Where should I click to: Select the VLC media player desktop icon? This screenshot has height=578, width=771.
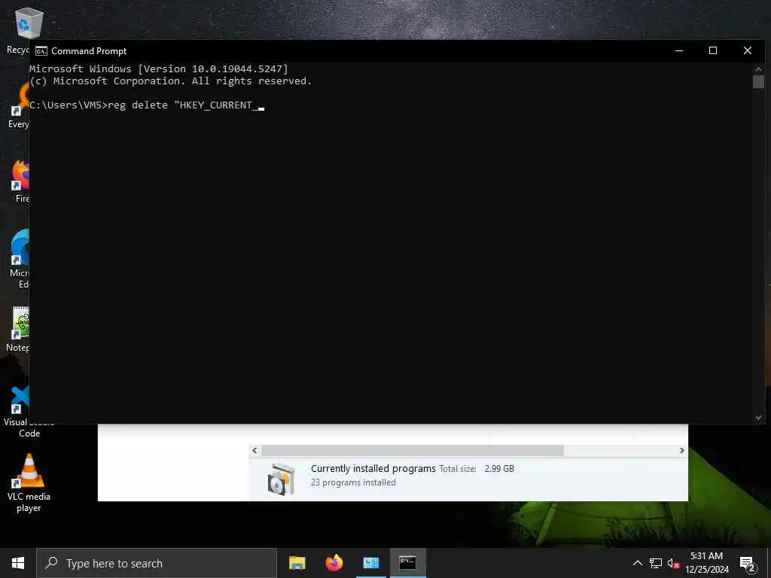click(x=29, y=471)
